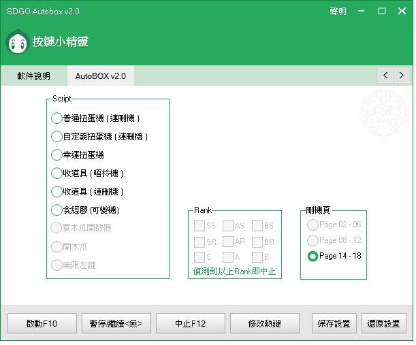Select 食經膠 (可變機) script option

tap(57, 210)
